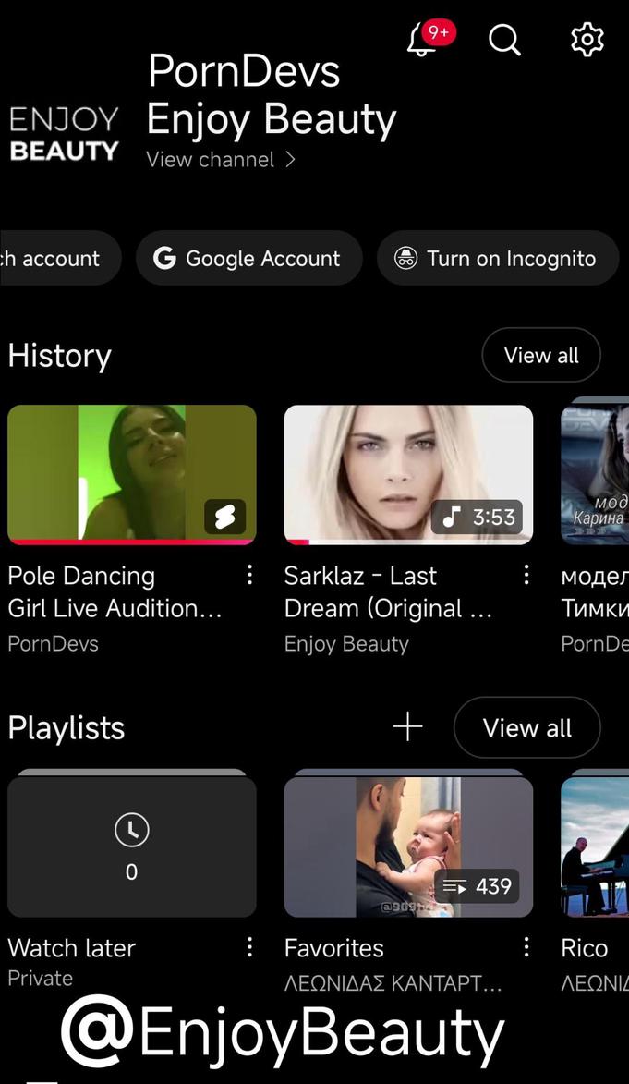629x1084 pixels.
Task: View all playlists
Action: pyautogui.click(x=526, y=727)
